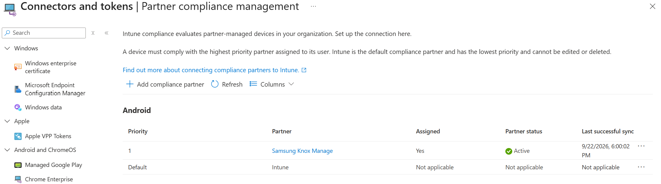Click the Assigned column header

point(428,131)
